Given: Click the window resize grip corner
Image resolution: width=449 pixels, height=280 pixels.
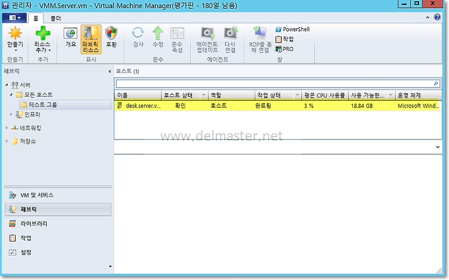Looking at the screenshot, I should [439, 271].
